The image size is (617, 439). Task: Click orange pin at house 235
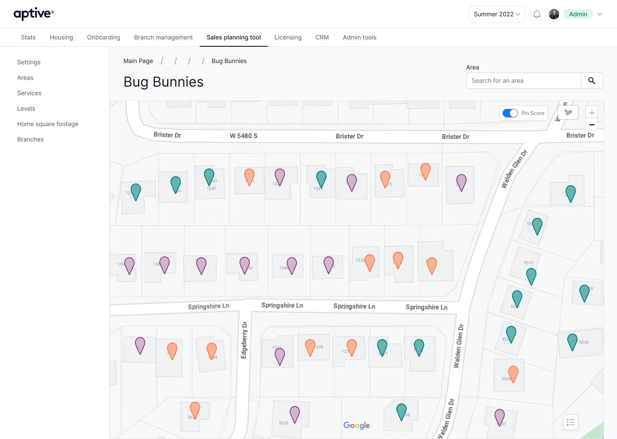point(310,348)
